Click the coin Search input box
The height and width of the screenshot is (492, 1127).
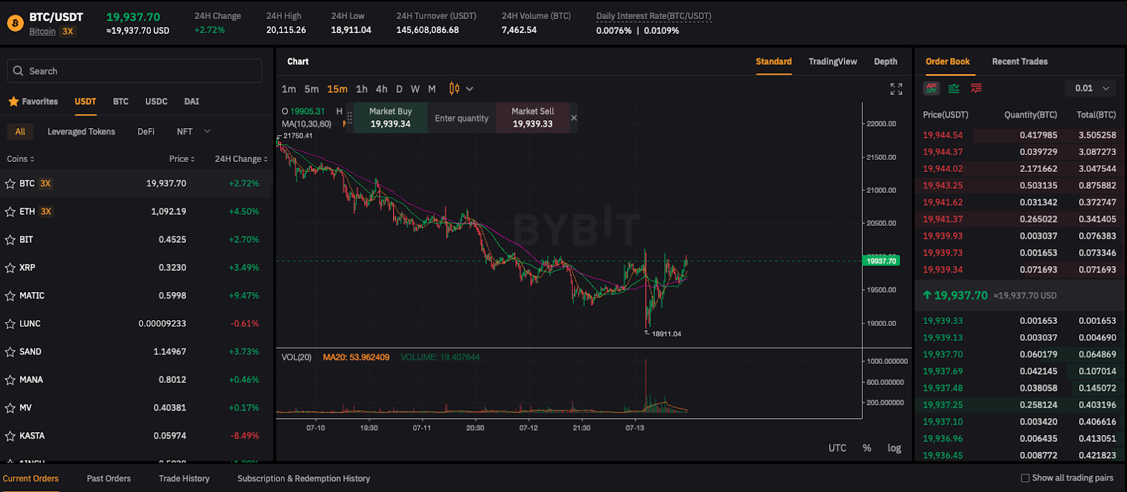[135, 71]
